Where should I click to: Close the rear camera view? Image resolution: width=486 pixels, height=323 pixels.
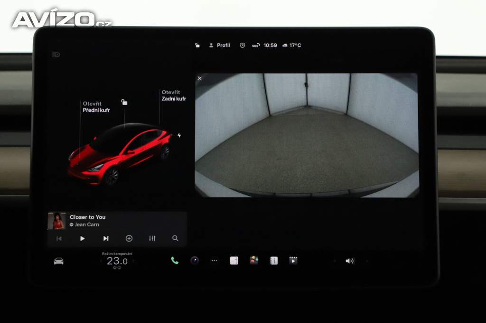[x=199, y=79]
